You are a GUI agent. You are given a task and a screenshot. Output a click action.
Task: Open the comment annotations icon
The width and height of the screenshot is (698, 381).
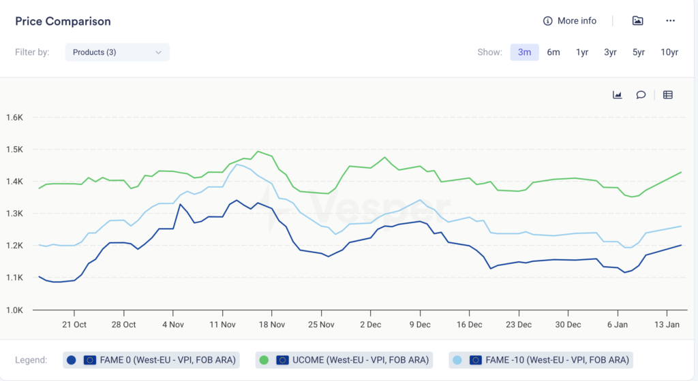[641, 95]
